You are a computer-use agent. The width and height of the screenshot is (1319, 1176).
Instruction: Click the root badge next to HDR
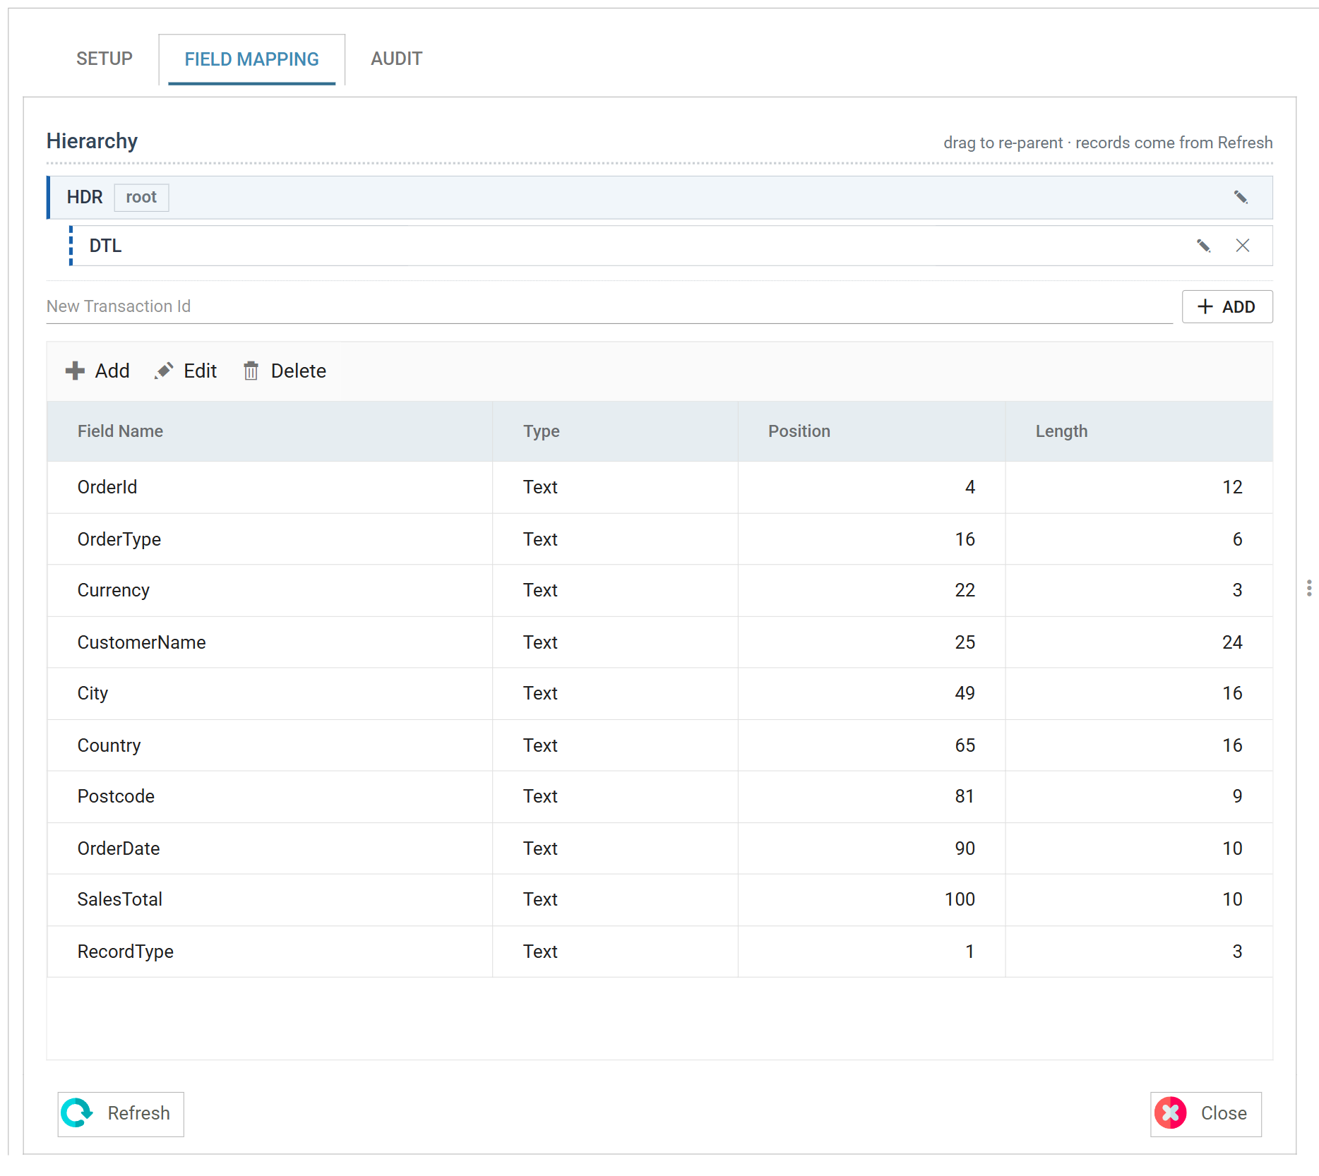[141, 197]
